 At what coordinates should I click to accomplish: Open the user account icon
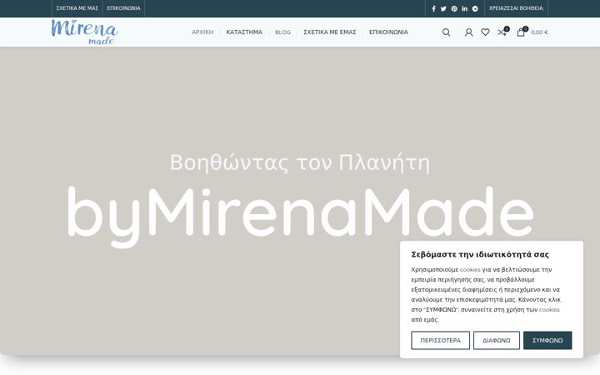point(468,32)
